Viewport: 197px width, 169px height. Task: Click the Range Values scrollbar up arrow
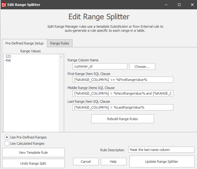tap(61, 56)
